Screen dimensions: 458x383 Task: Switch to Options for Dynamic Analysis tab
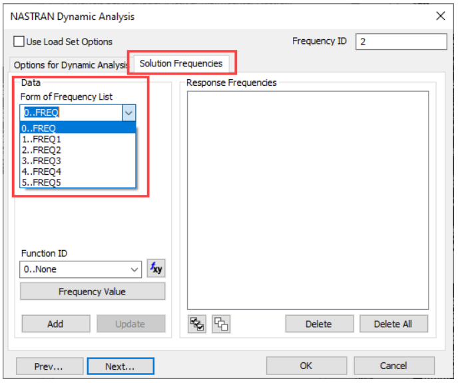(x=70, y=64)
